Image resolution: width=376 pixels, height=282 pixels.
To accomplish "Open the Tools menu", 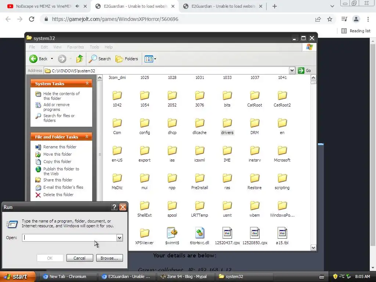I will point(94,47).
